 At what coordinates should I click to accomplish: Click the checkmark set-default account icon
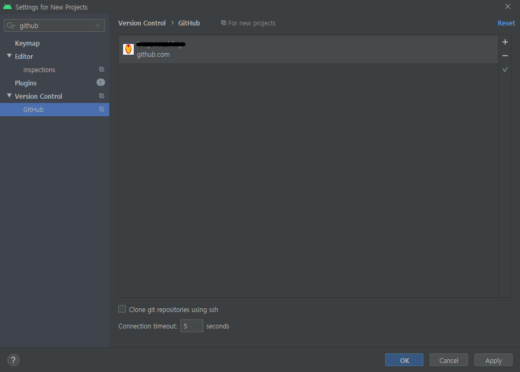[x=505, y=70]
